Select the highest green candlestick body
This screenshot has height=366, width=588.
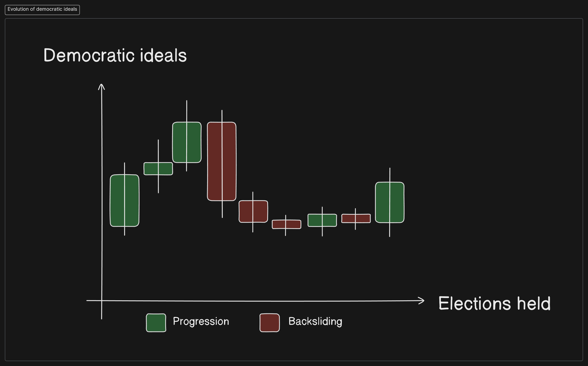pyautogui.click(x=180, y=142)
